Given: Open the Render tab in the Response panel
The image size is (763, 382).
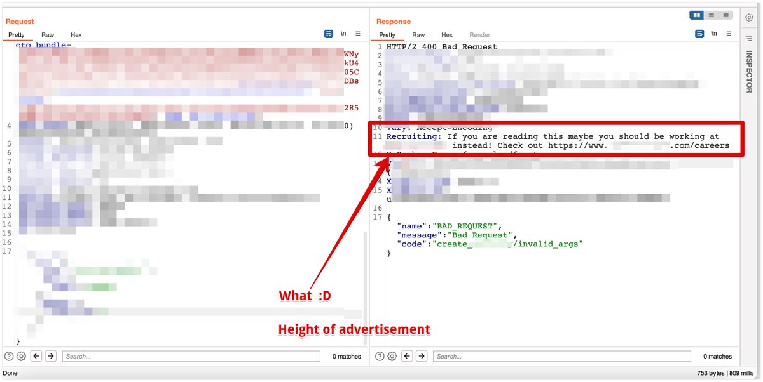Looking at the screenshot, I should 480,35.
